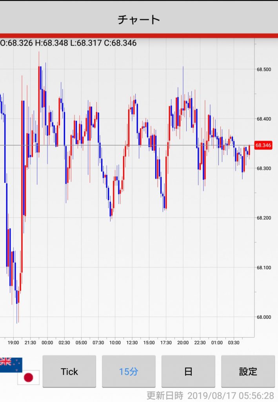Select the 12:30 time axis marker

(132, 343)
